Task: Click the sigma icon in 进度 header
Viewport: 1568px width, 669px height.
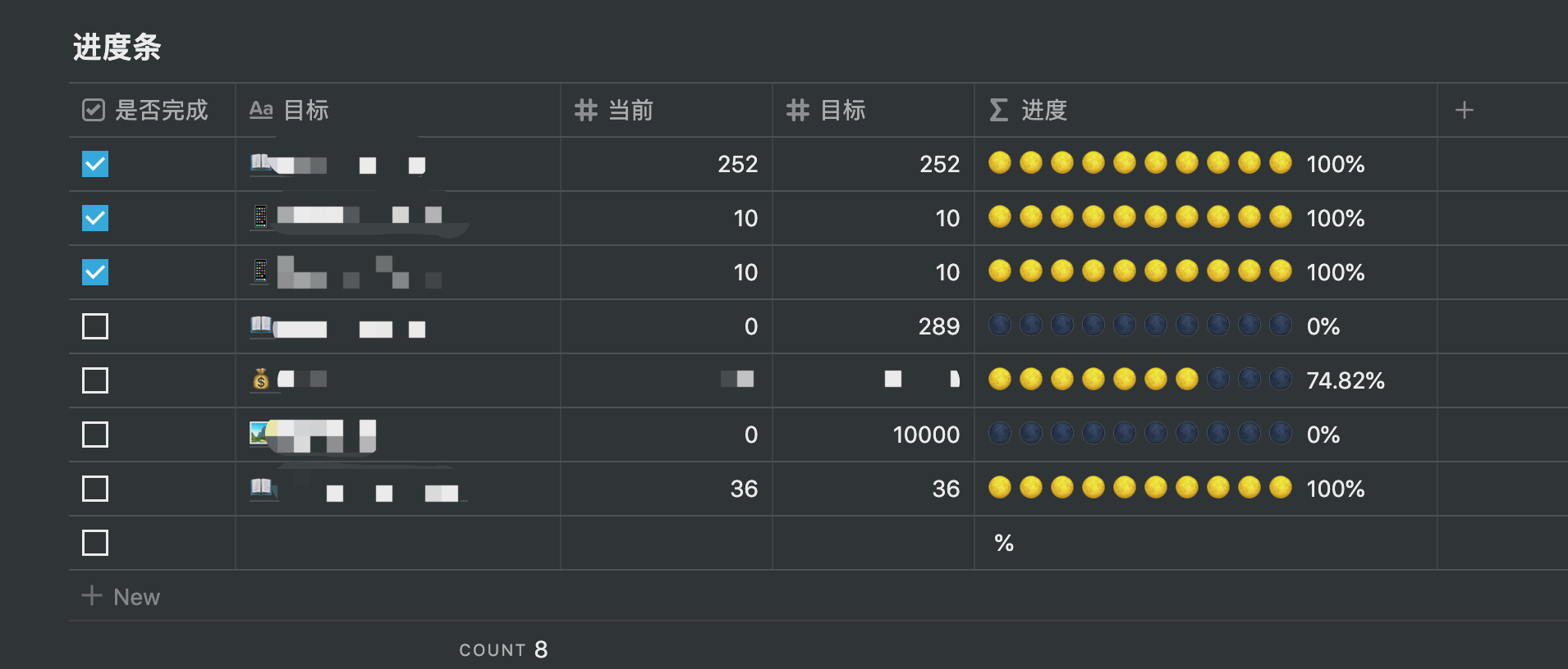Action: click(x=998, y=110)
